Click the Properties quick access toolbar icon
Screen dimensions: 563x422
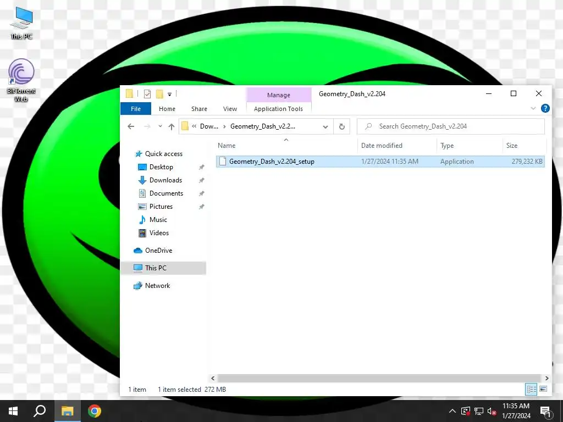click(x=147, y=94)
